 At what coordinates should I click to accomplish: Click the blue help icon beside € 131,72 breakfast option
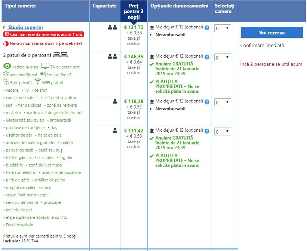coord(207,27)
